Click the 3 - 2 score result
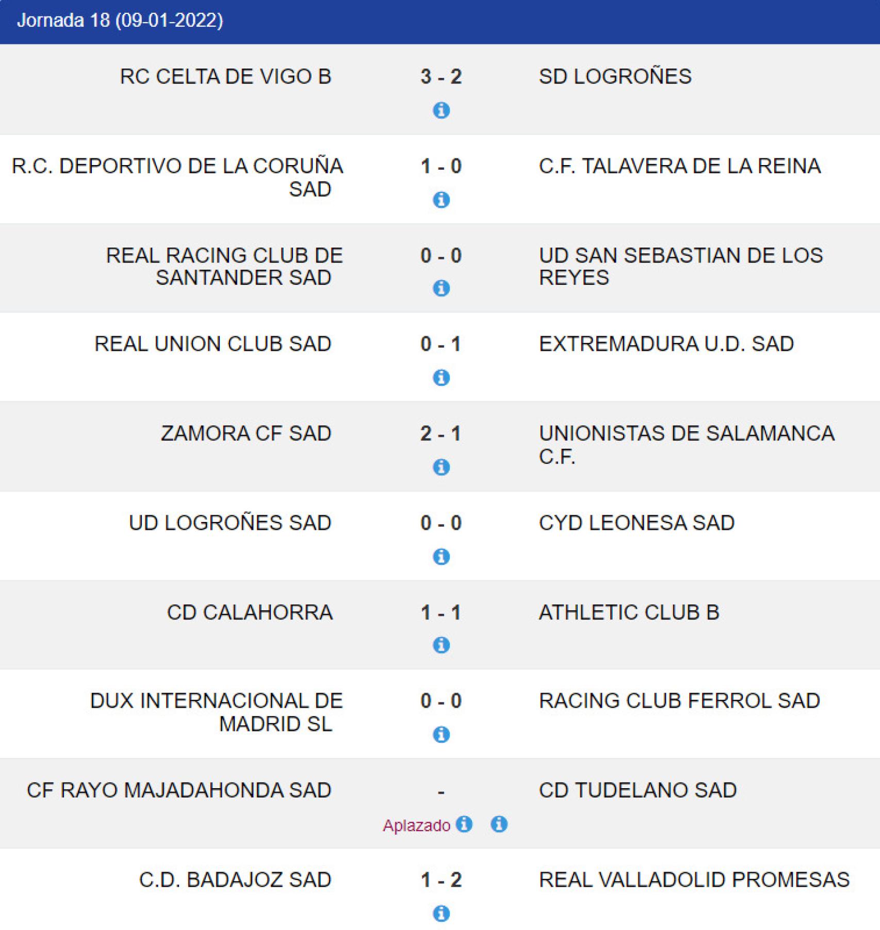 point(441,77)
